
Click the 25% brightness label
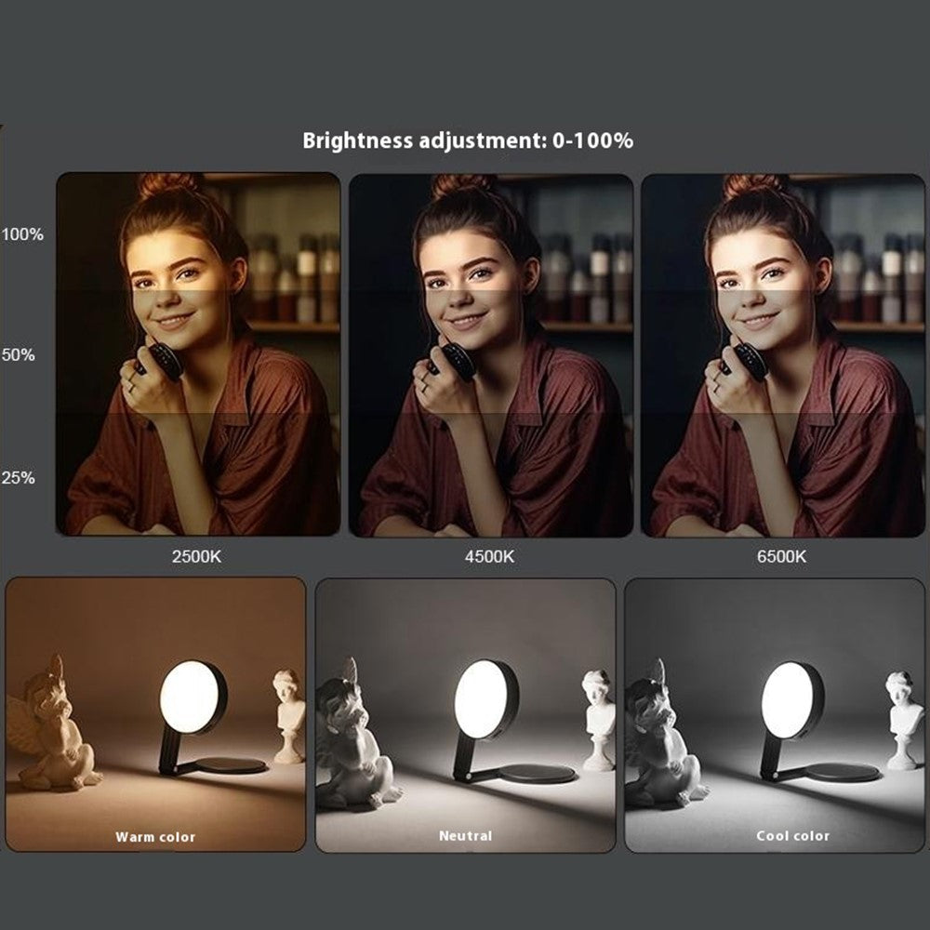(x=19, y=478)
